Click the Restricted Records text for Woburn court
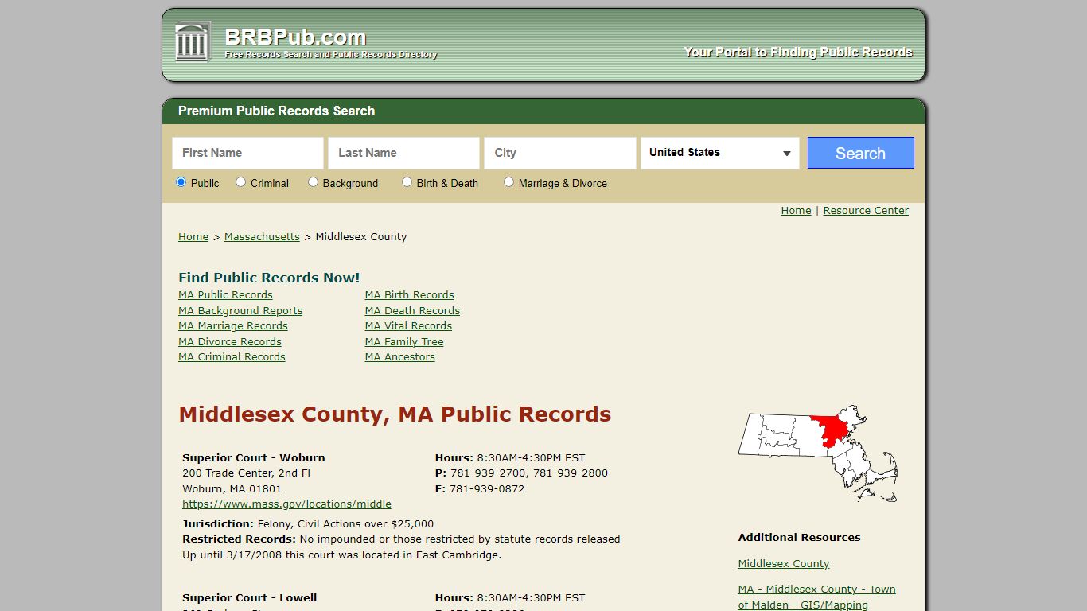The image size is (1087, 611). click(x=401, y=539)
